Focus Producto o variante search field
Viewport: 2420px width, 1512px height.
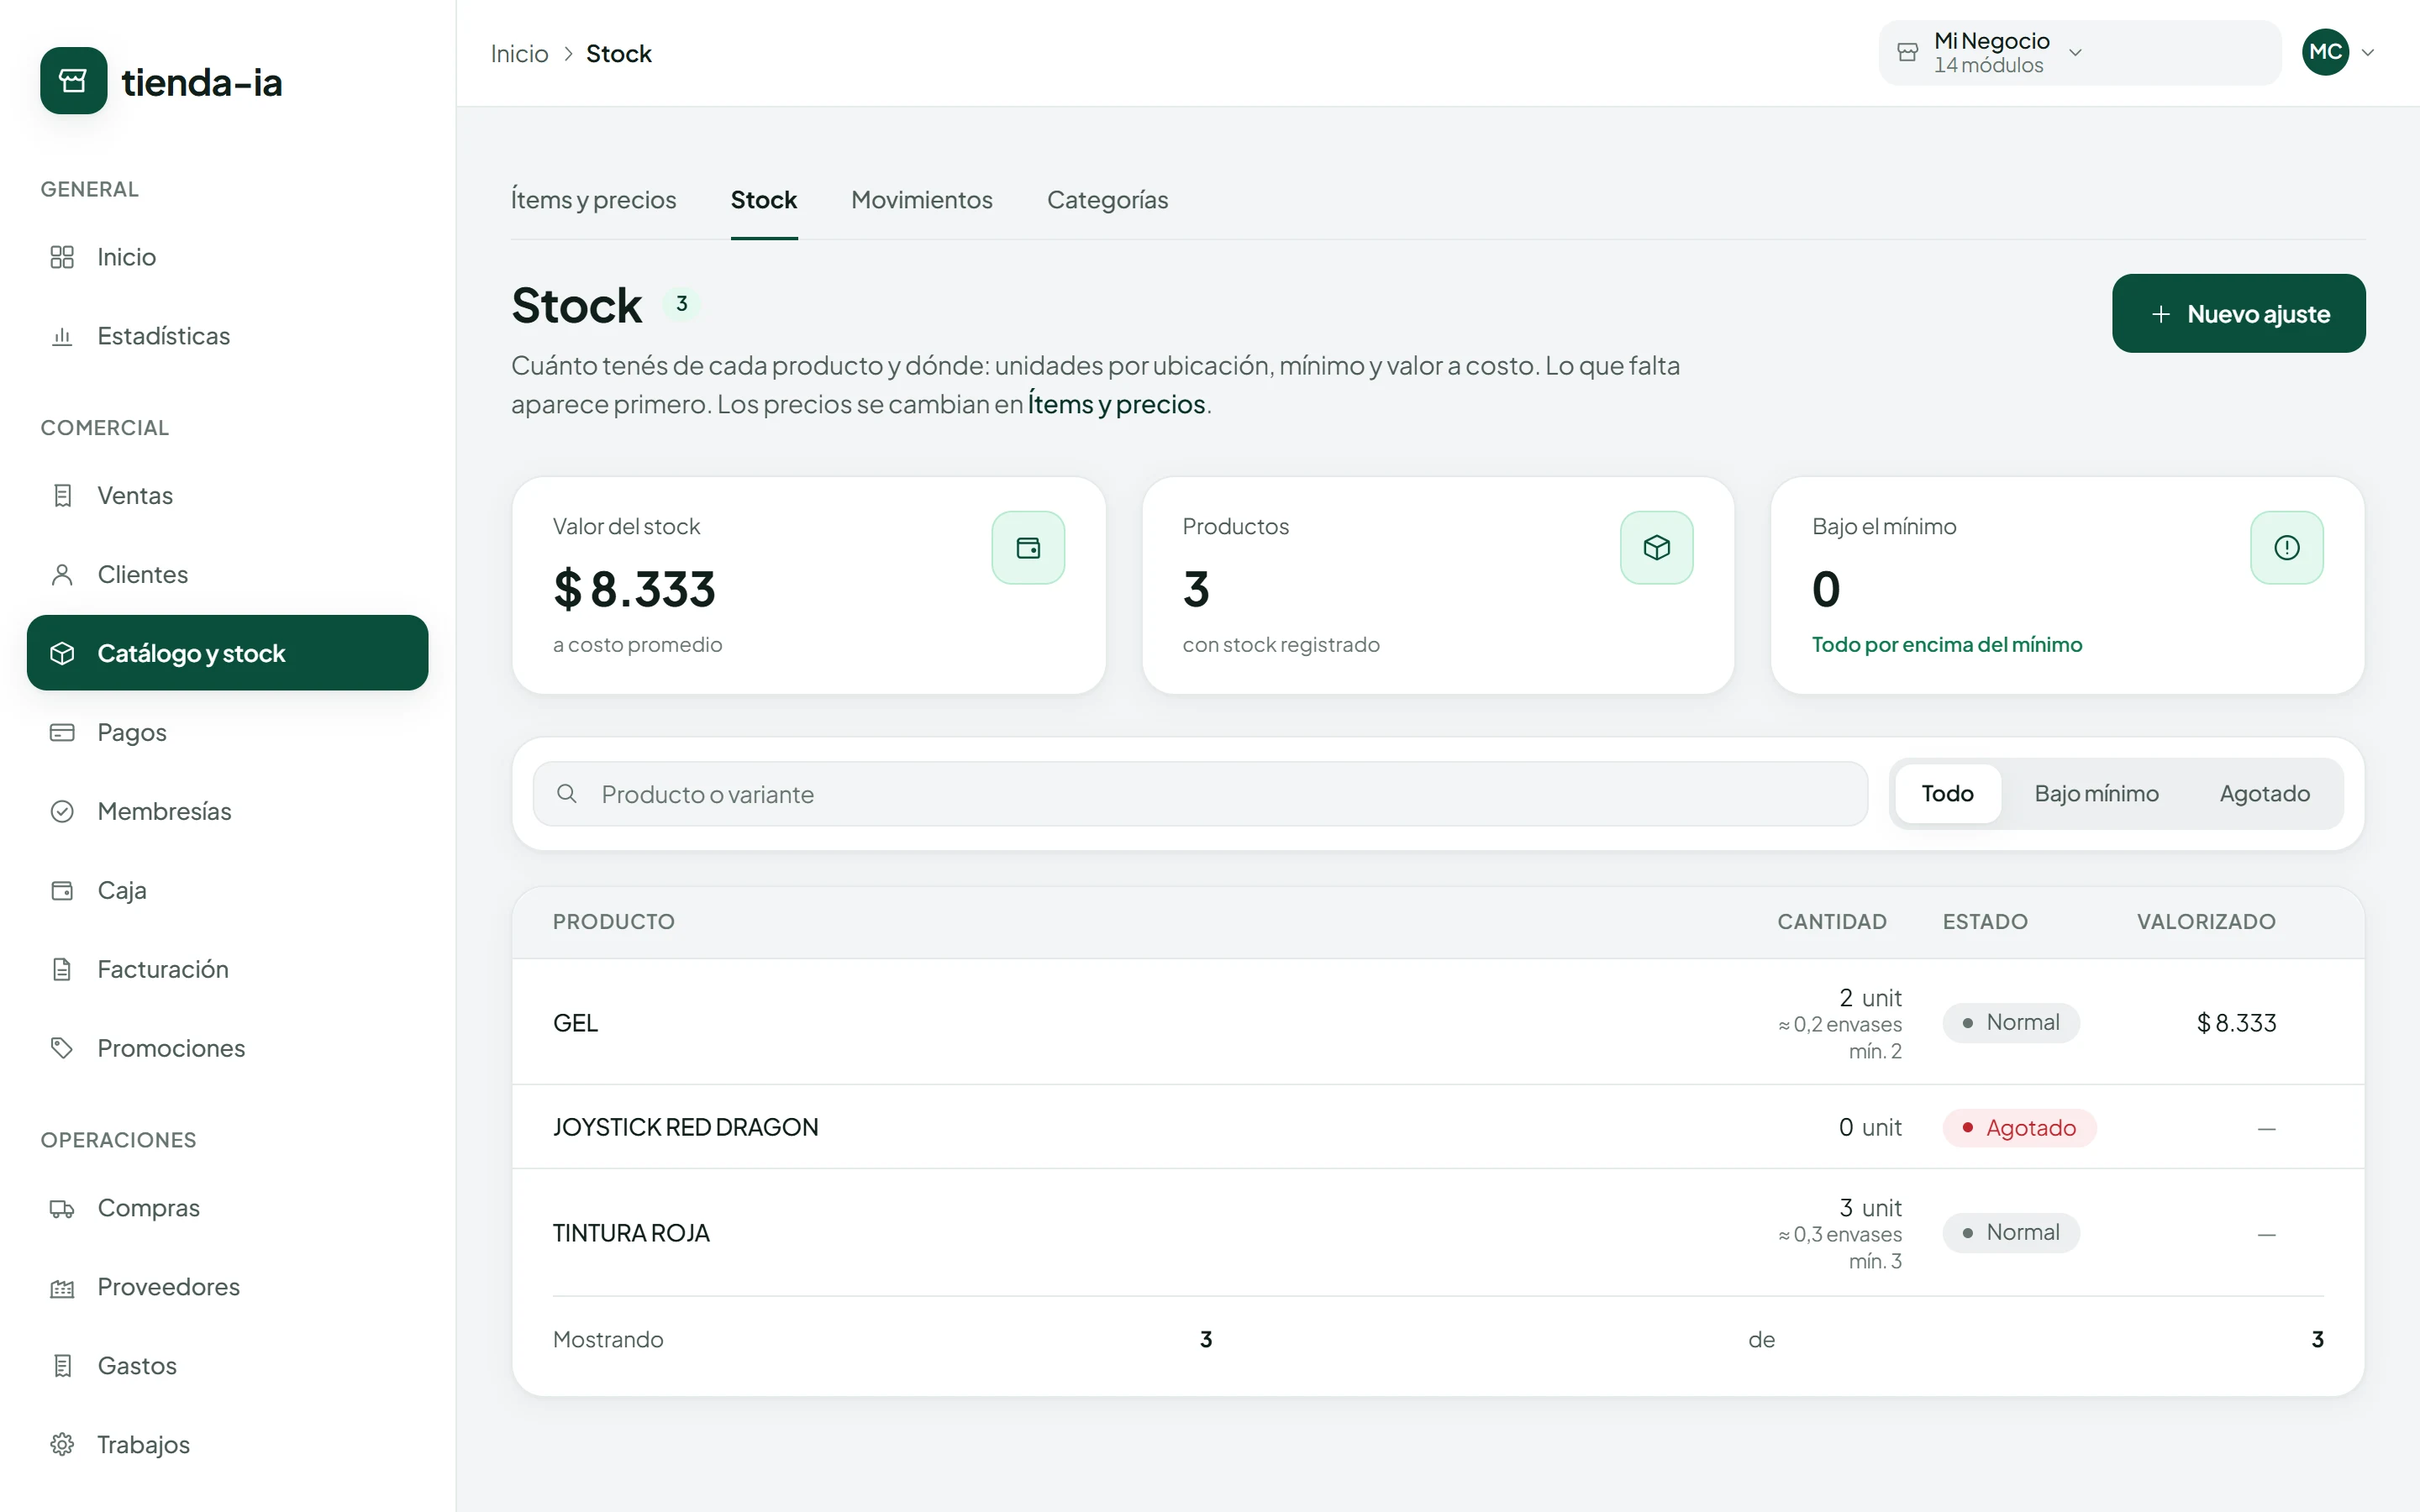tap(1200, 794)
